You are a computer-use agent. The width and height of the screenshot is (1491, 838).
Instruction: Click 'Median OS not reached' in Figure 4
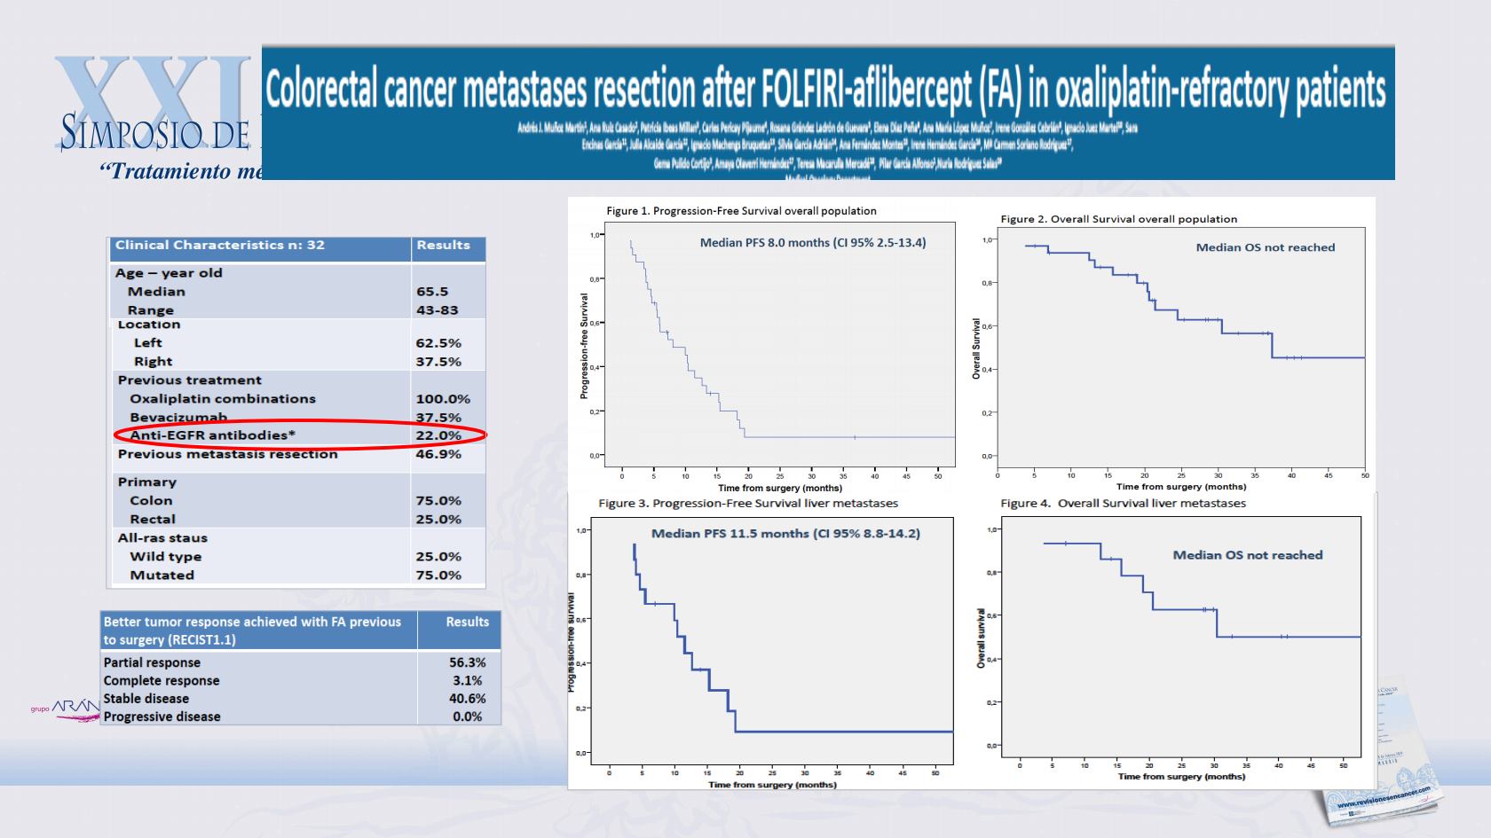tap(1248, 555)
